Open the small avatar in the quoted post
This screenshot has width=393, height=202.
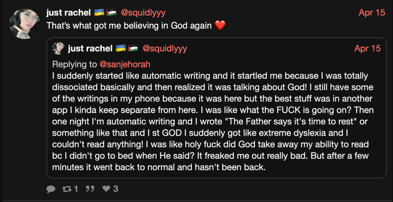click(x=58, y=48)
